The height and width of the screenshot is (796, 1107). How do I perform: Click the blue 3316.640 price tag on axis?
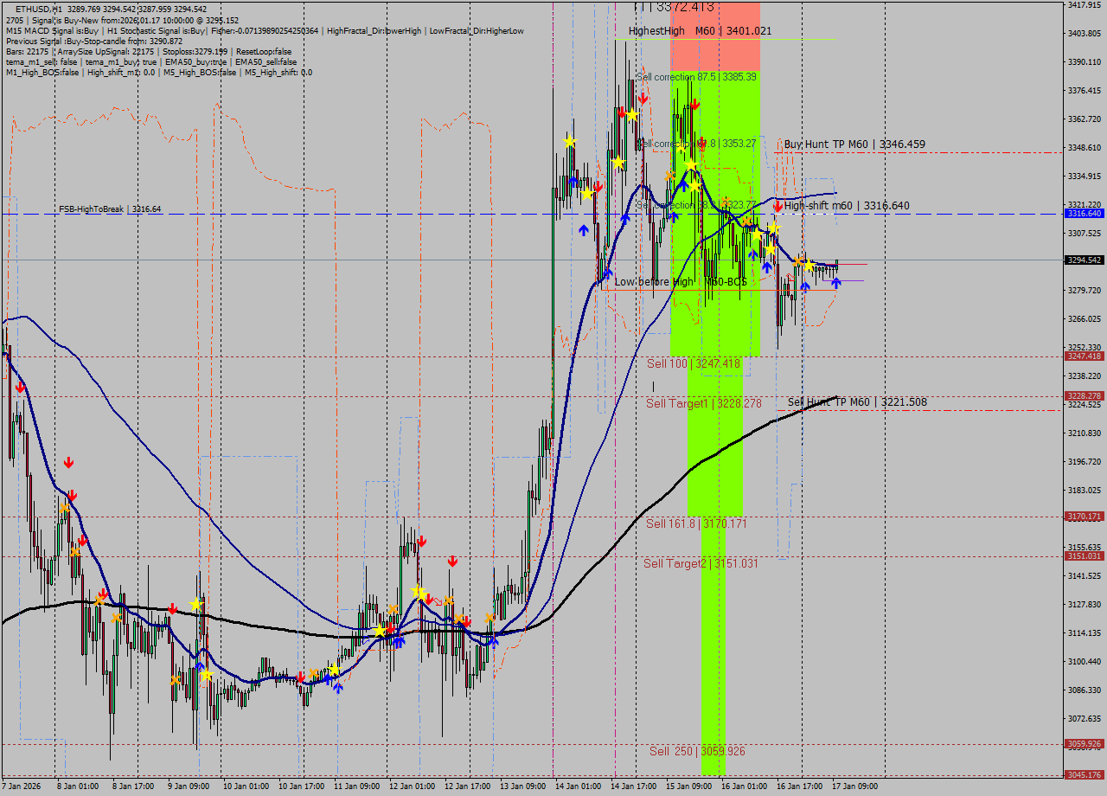click(x=1084, y=213)
